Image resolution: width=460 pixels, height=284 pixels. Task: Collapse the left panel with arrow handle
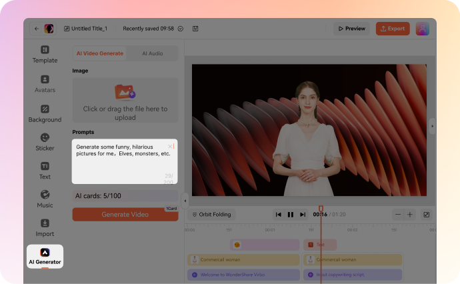[185, 201]
